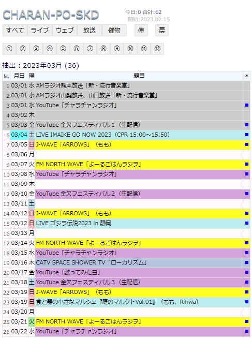Viewport: 252px width, 338px height.
Task: Click blue square on 歌ってみたヨ row
Action: tap(247, 272)
